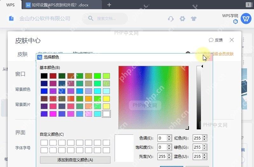Click the Select Color dialog WPS icon

click(39, 57)
